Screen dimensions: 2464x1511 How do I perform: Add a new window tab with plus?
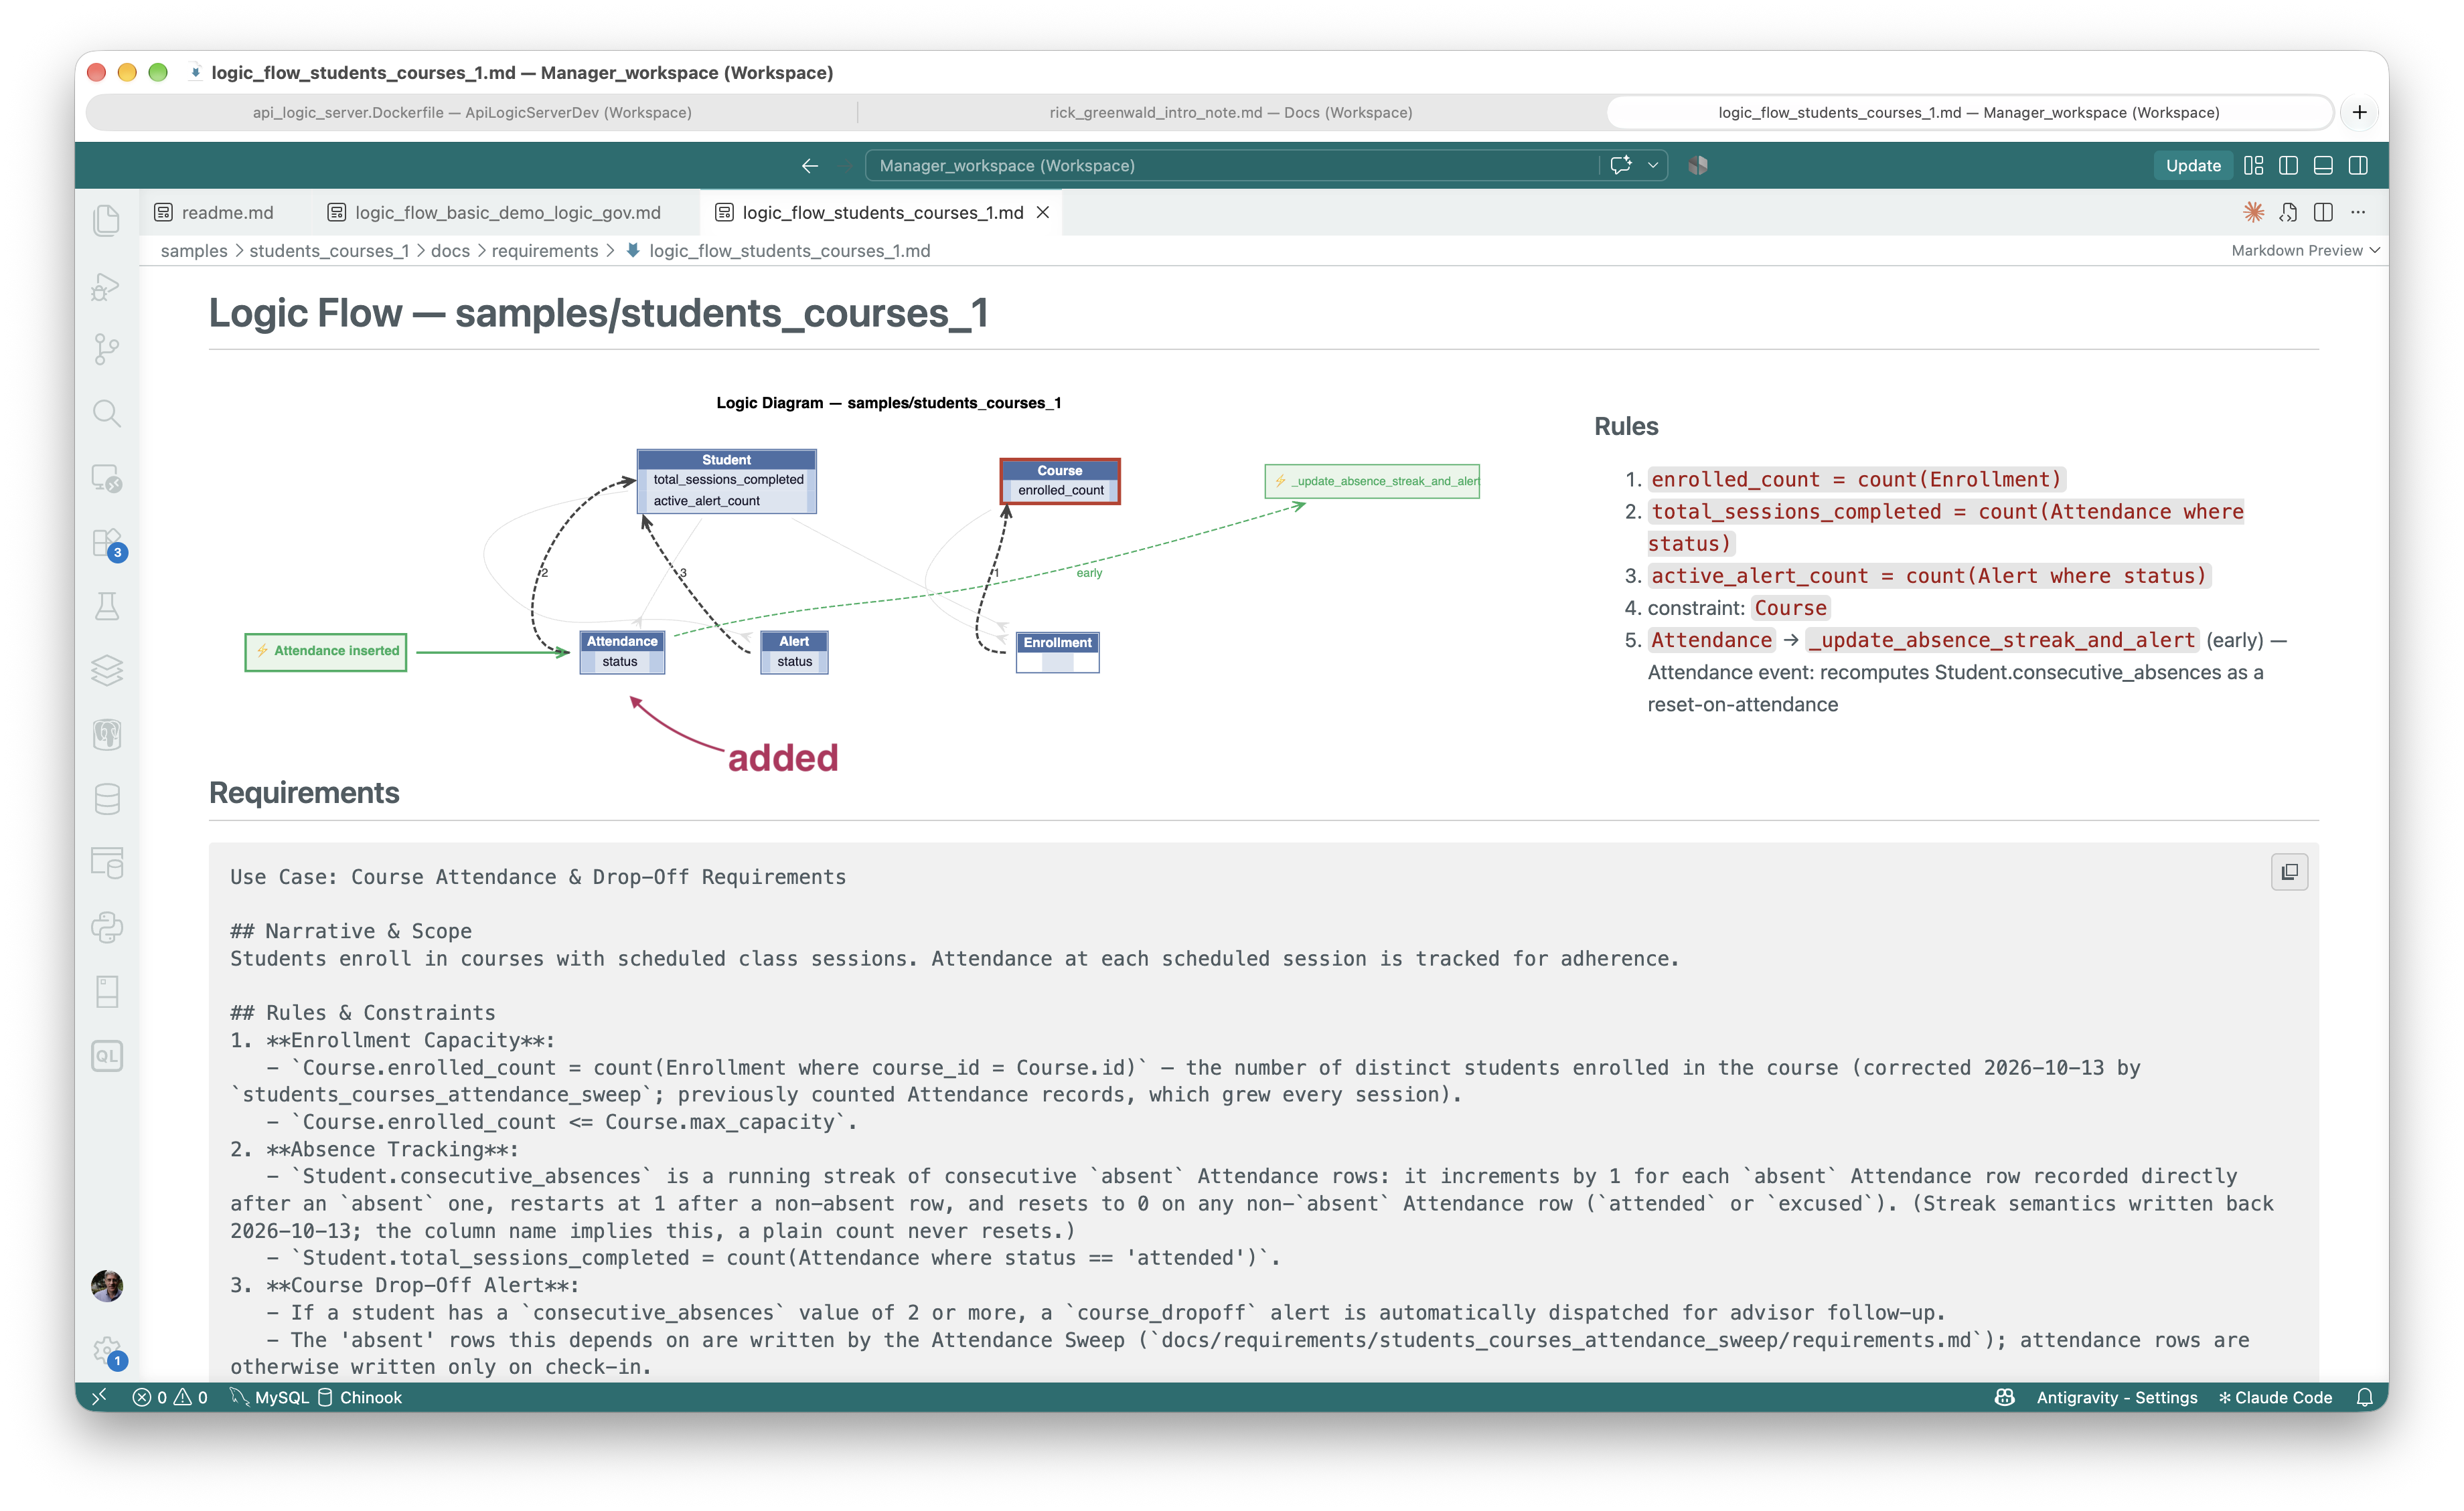coord(2359,113)
